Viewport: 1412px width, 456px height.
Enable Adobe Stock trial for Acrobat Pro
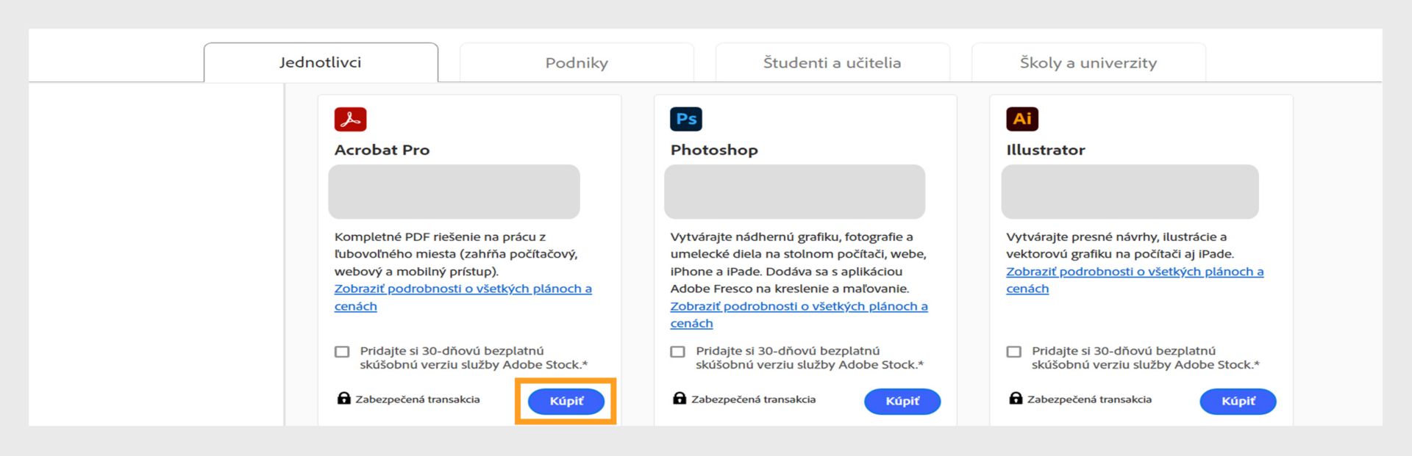tap(342, 352)
